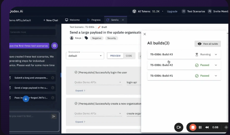This screenshot has height=135, width=230.
Task: Open Test Scenarios from the top bar
Action: [193, 11]
